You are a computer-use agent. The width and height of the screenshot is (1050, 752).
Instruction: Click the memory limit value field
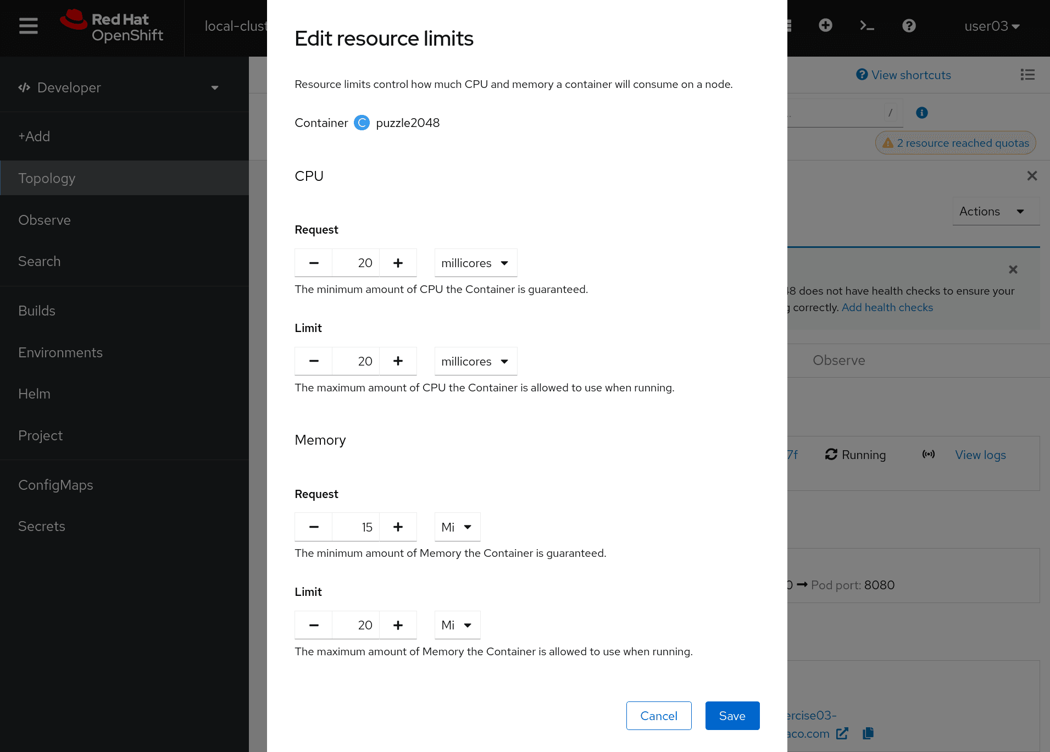[x=355, y=626]
